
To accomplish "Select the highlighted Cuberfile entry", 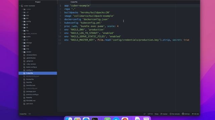I will (38, 73).
